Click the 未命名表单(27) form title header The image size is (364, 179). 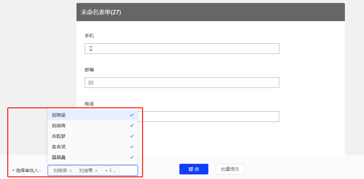(101, 12)
